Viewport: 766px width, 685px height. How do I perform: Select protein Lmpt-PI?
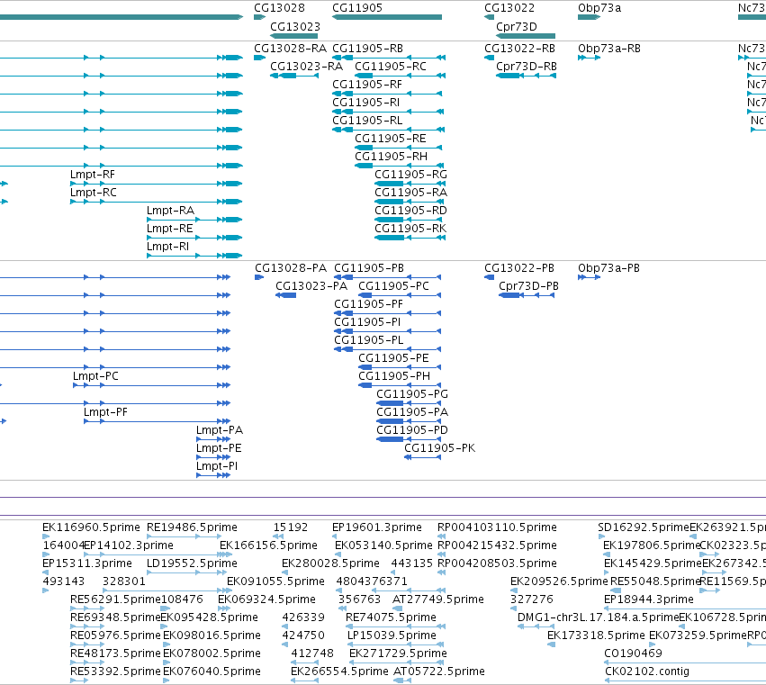tap(217, 466)
